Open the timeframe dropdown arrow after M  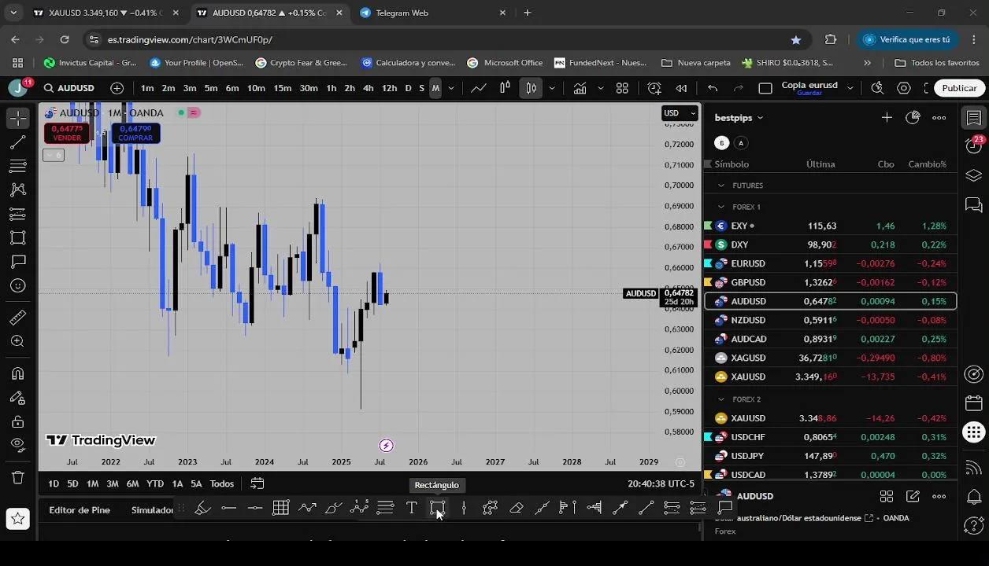tap(450, 88)
